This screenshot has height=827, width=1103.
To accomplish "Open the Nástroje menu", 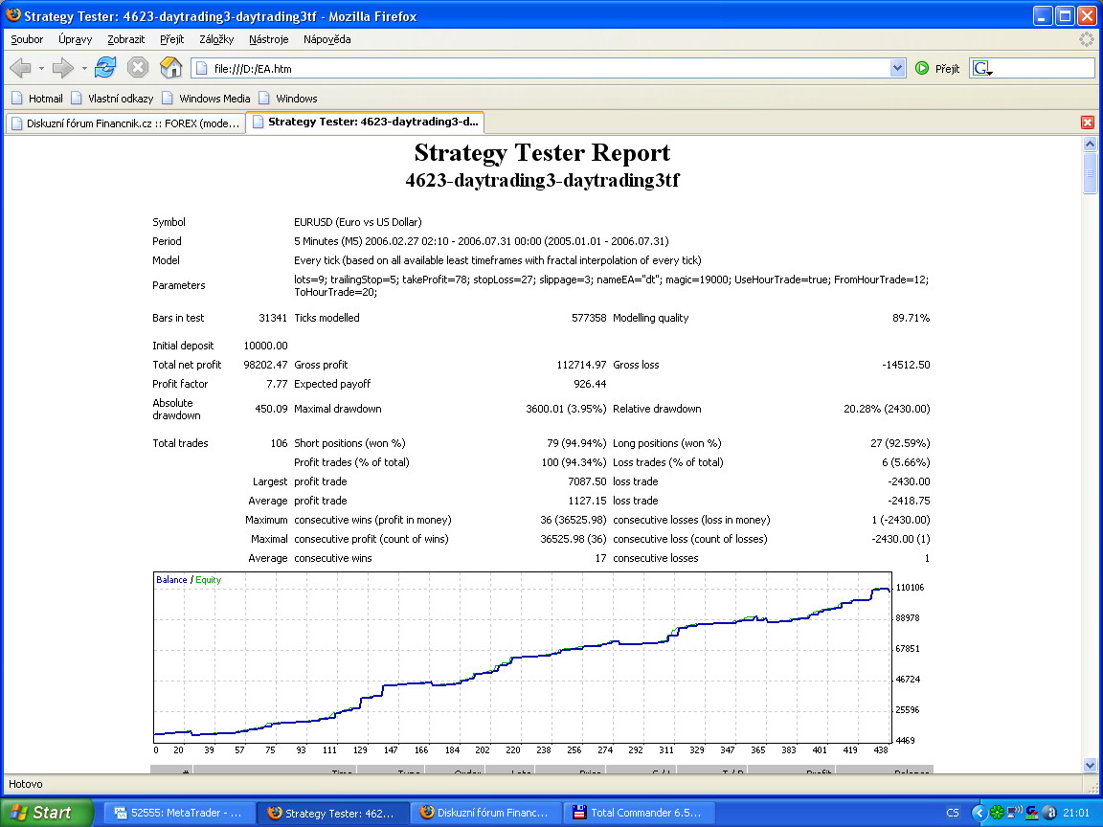I will coord(268,39).
